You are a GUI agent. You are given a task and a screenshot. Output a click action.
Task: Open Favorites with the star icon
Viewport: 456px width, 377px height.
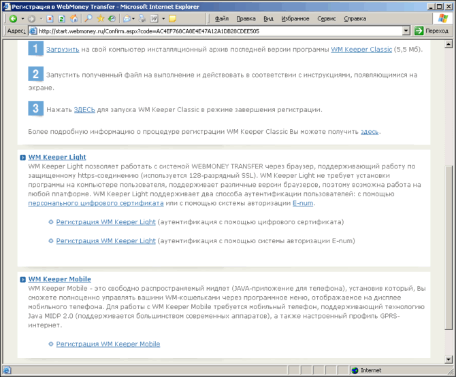click(101, 18)
